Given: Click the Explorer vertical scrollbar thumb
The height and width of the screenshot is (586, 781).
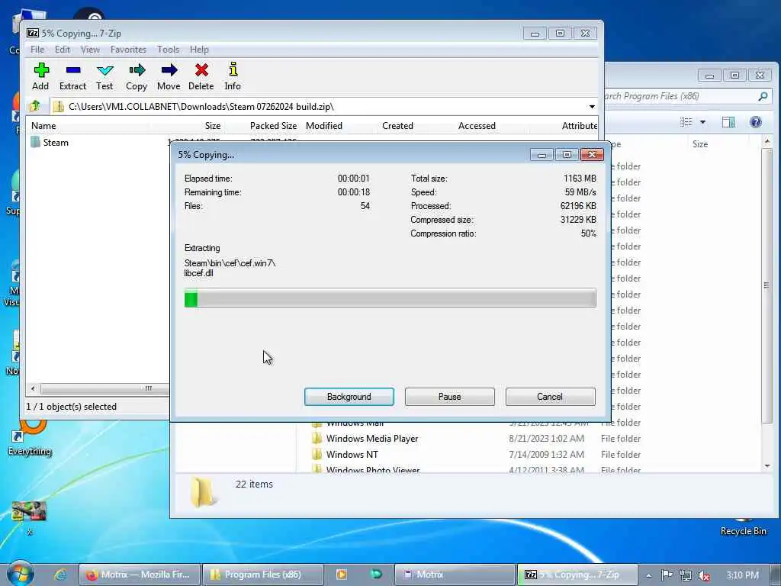Looking at the screenshot, I should (767, 285).
